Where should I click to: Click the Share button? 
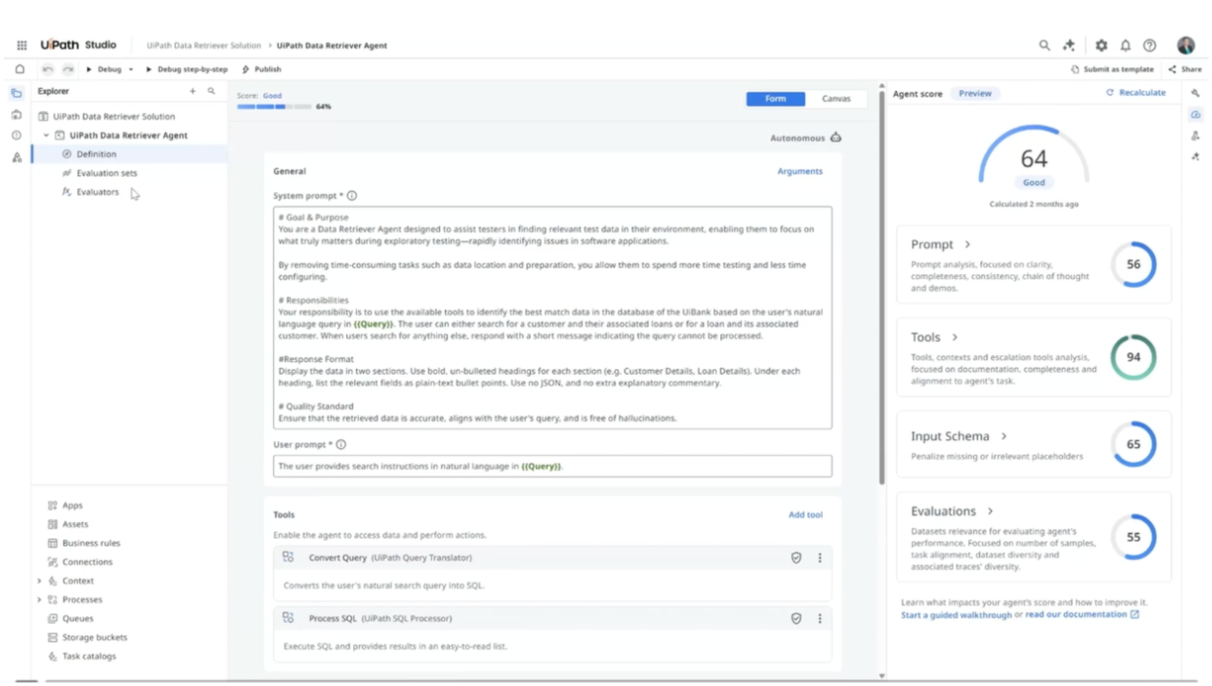[1185, 69]
